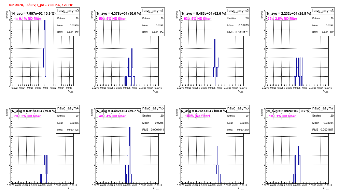
Task: Select the stats title "havg_asym6"
Action: pos(238,108)
